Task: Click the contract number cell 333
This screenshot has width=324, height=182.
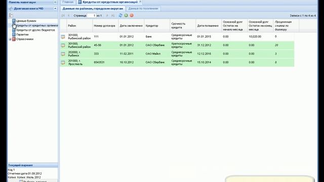Action: click(96, 54)
